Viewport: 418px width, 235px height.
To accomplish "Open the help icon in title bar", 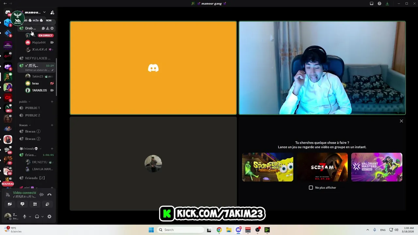I will tap(379, 4).
